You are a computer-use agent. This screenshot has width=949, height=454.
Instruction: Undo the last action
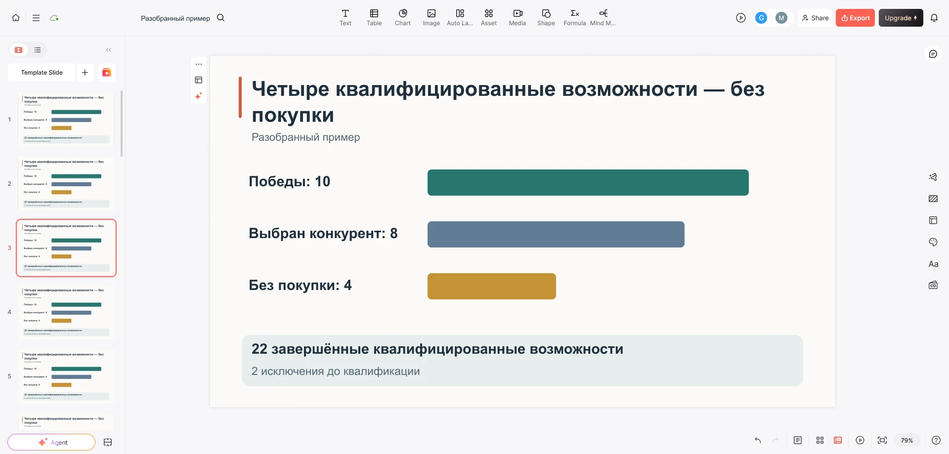click(758, 440)
